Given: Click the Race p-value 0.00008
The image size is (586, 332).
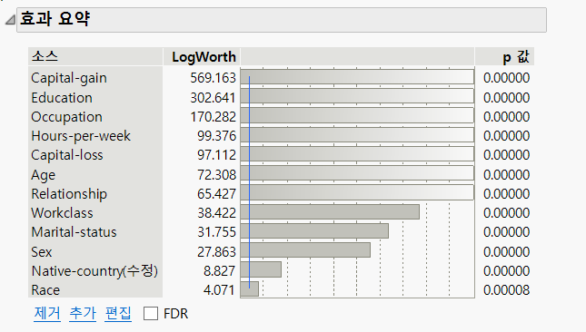Looking at the screenshot, I should pos(506,290).
